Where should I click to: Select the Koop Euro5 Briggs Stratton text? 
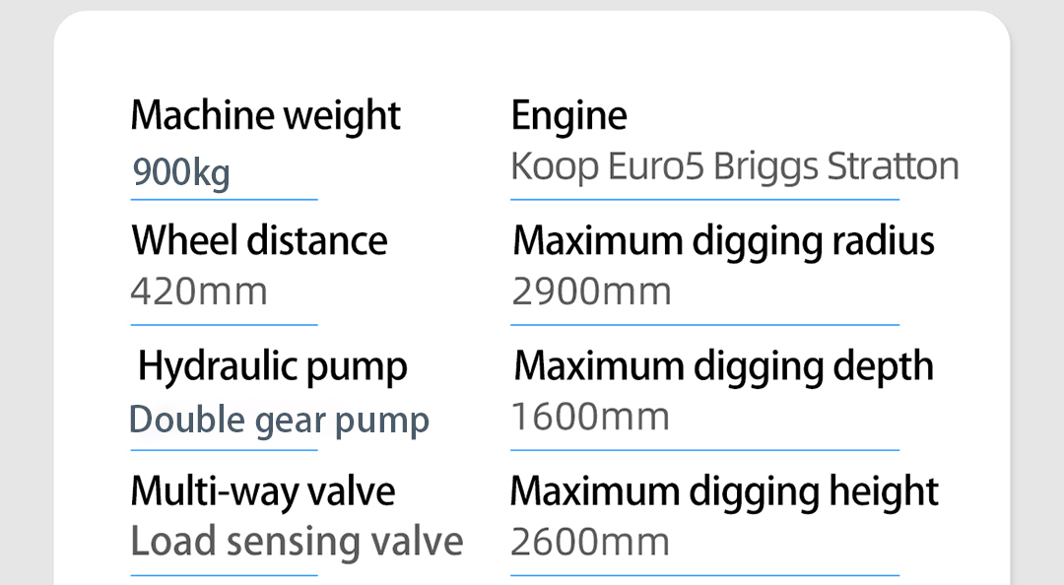click(735, 167)
